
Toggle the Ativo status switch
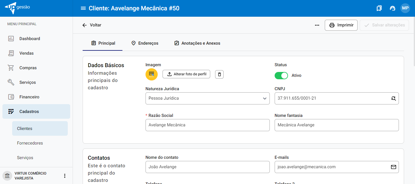(x=281, y=76)
